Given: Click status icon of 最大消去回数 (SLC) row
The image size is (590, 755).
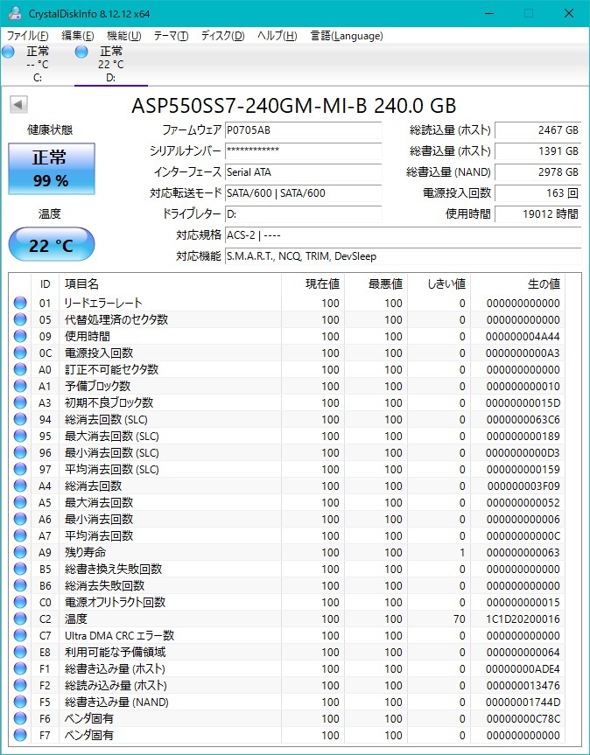Looking at the screenshot, I should 20,436.
